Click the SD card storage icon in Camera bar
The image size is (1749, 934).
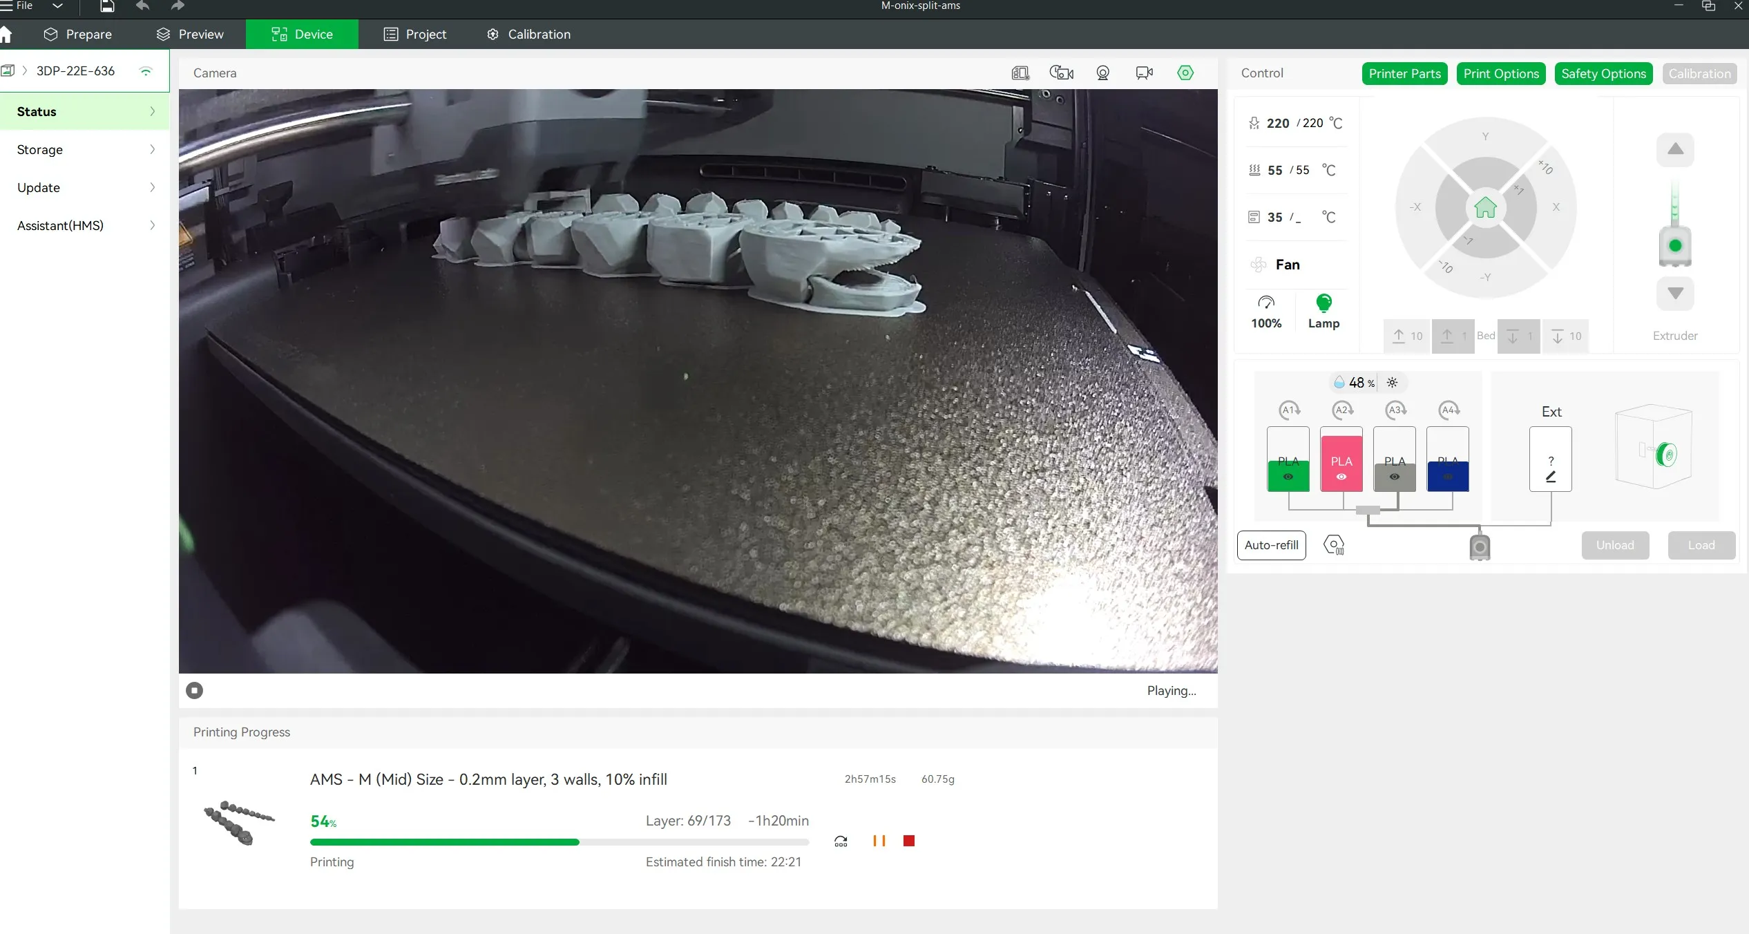point(1020,73)
